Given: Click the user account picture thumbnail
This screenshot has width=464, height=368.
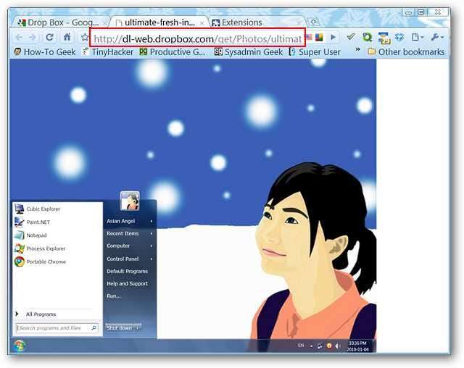Looking at the screenshot, I should click(x=130, y=201).
